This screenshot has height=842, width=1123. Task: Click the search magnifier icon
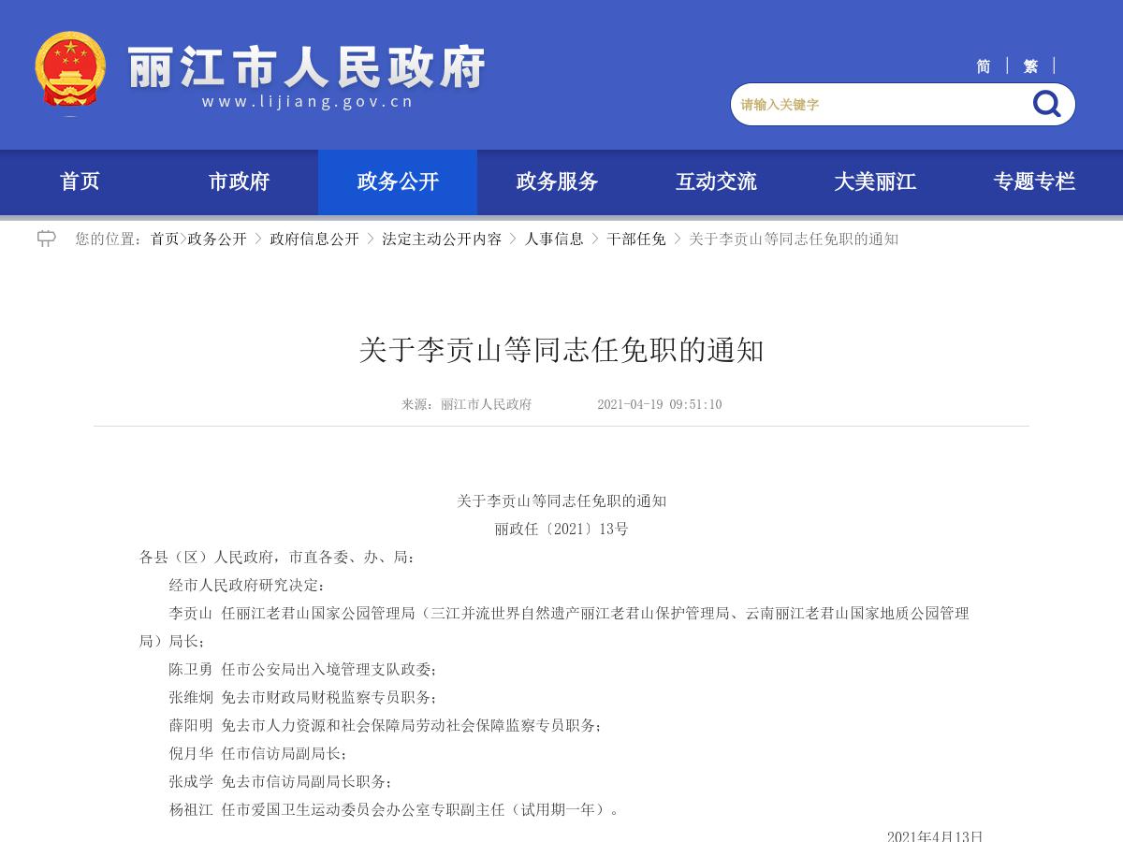pos(1045,105)
